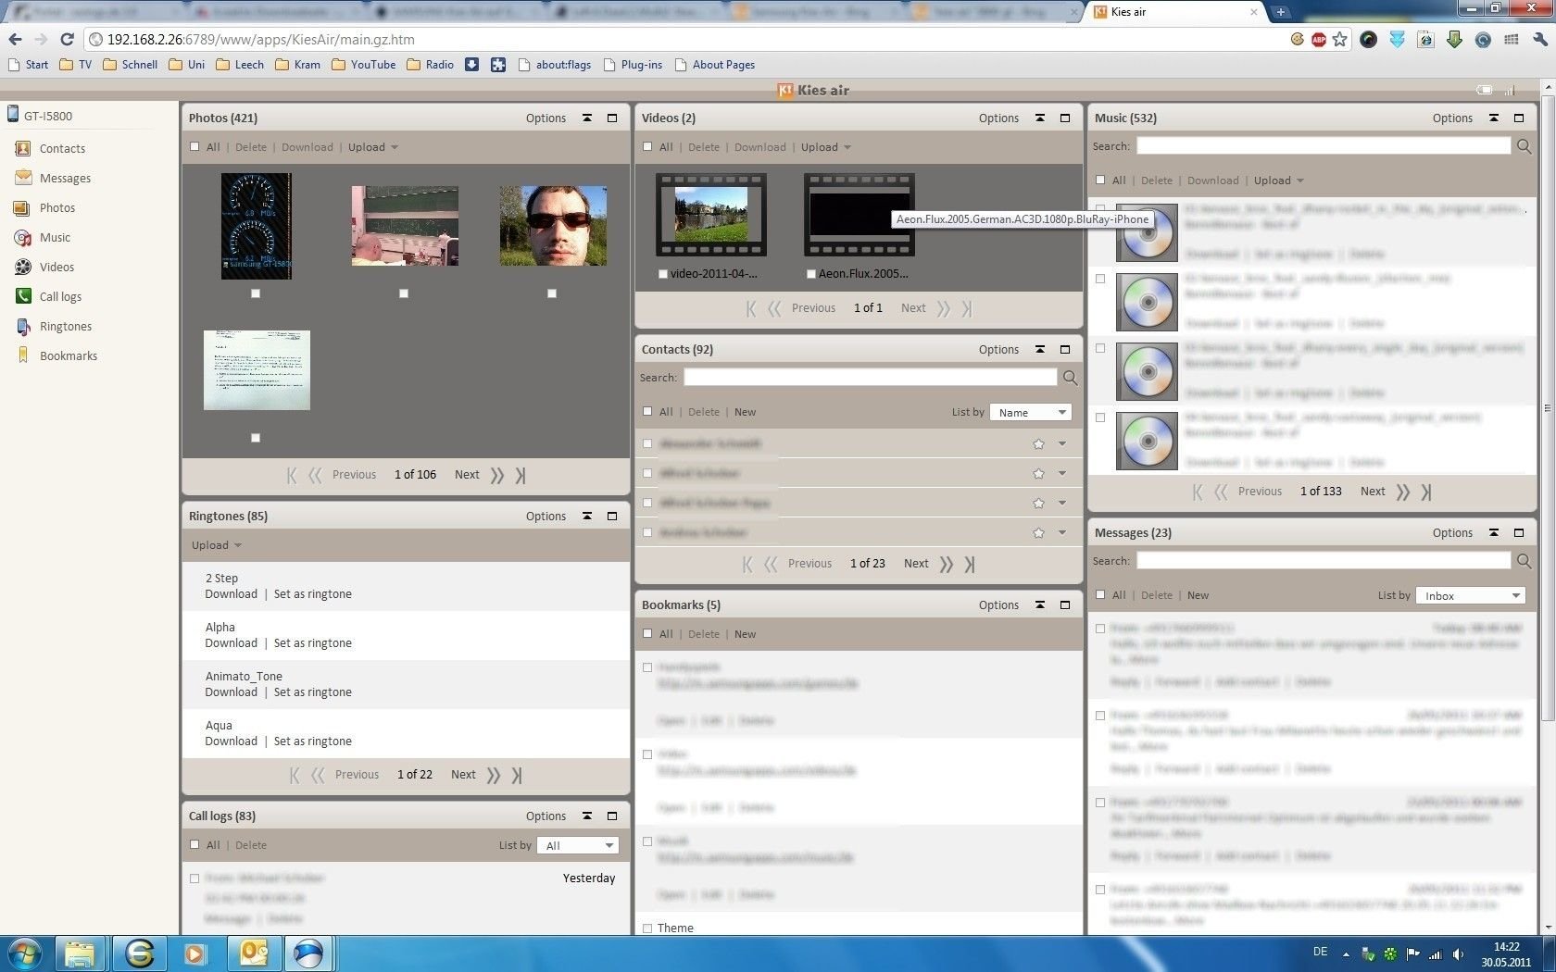Set Alpha as ringtone
1556x972 pixels.
[x=312, y=643]
